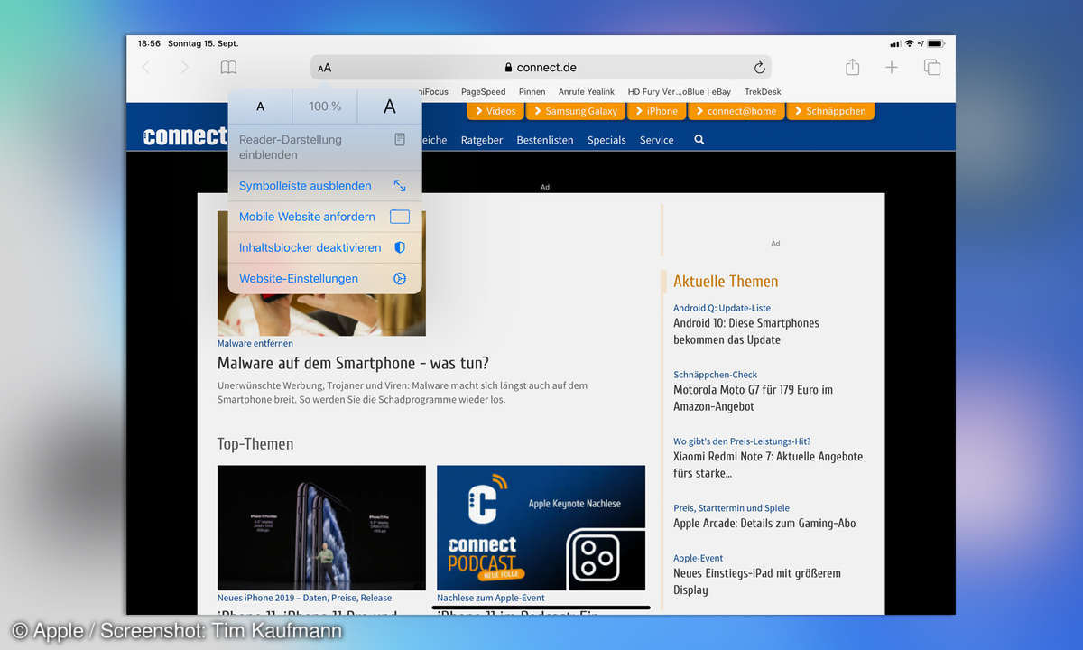1083x650 pixels.
Task: Select Reader-Darstellung einblenden
Action: click(325, 147)
